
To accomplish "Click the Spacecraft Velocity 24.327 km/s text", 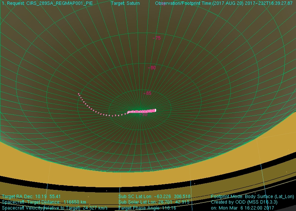I will coord(55,208).
